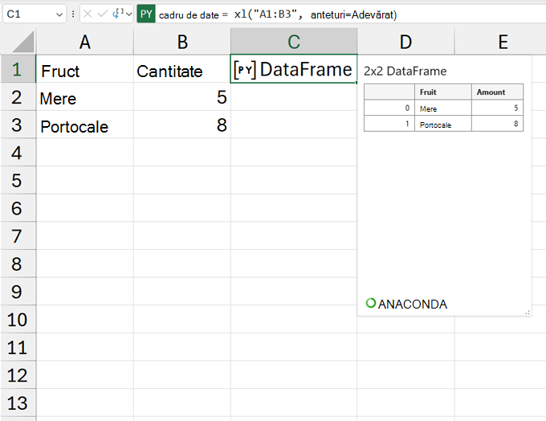The image size is (546, 421).
Task: Click the 2x2 DataFrame card title
Action: pos(405,71)
